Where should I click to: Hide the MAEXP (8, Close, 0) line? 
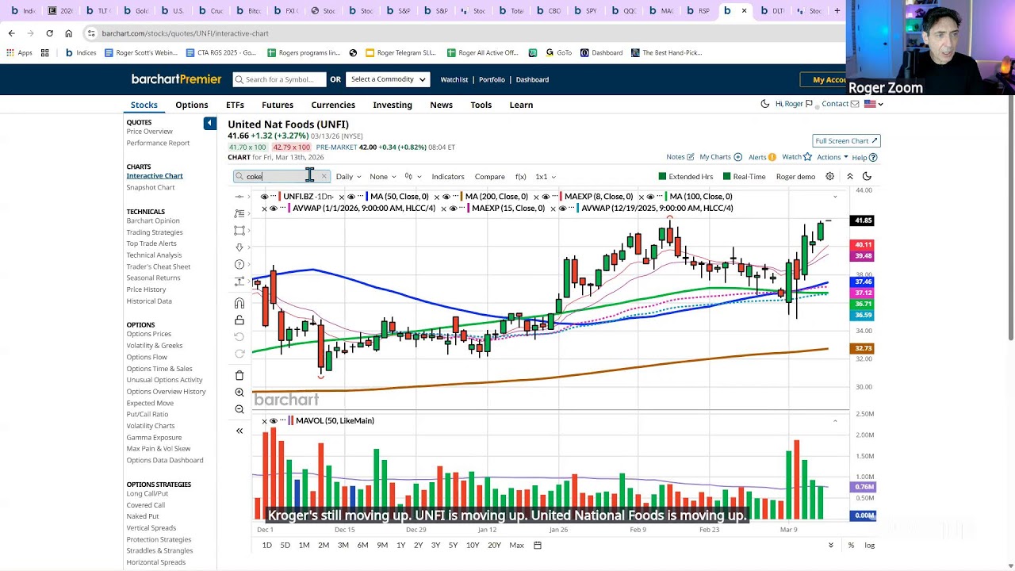tap(546, 197)
